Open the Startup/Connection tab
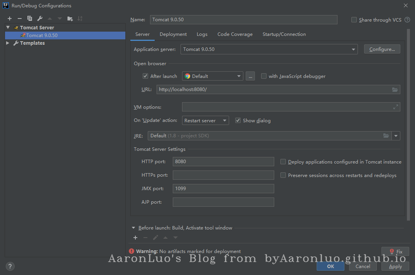 pos(284,34)
